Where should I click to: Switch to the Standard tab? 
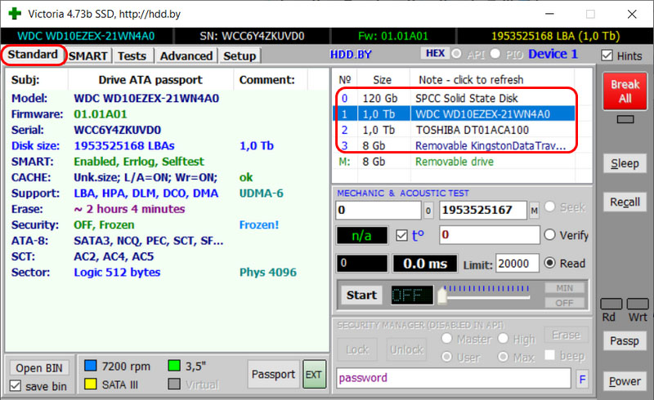(x=33, y=55)
